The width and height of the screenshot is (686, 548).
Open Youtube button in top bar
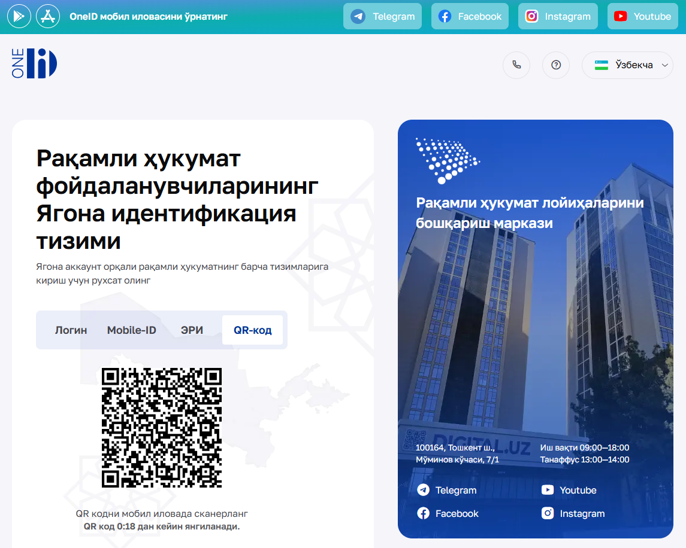point(643,16)
